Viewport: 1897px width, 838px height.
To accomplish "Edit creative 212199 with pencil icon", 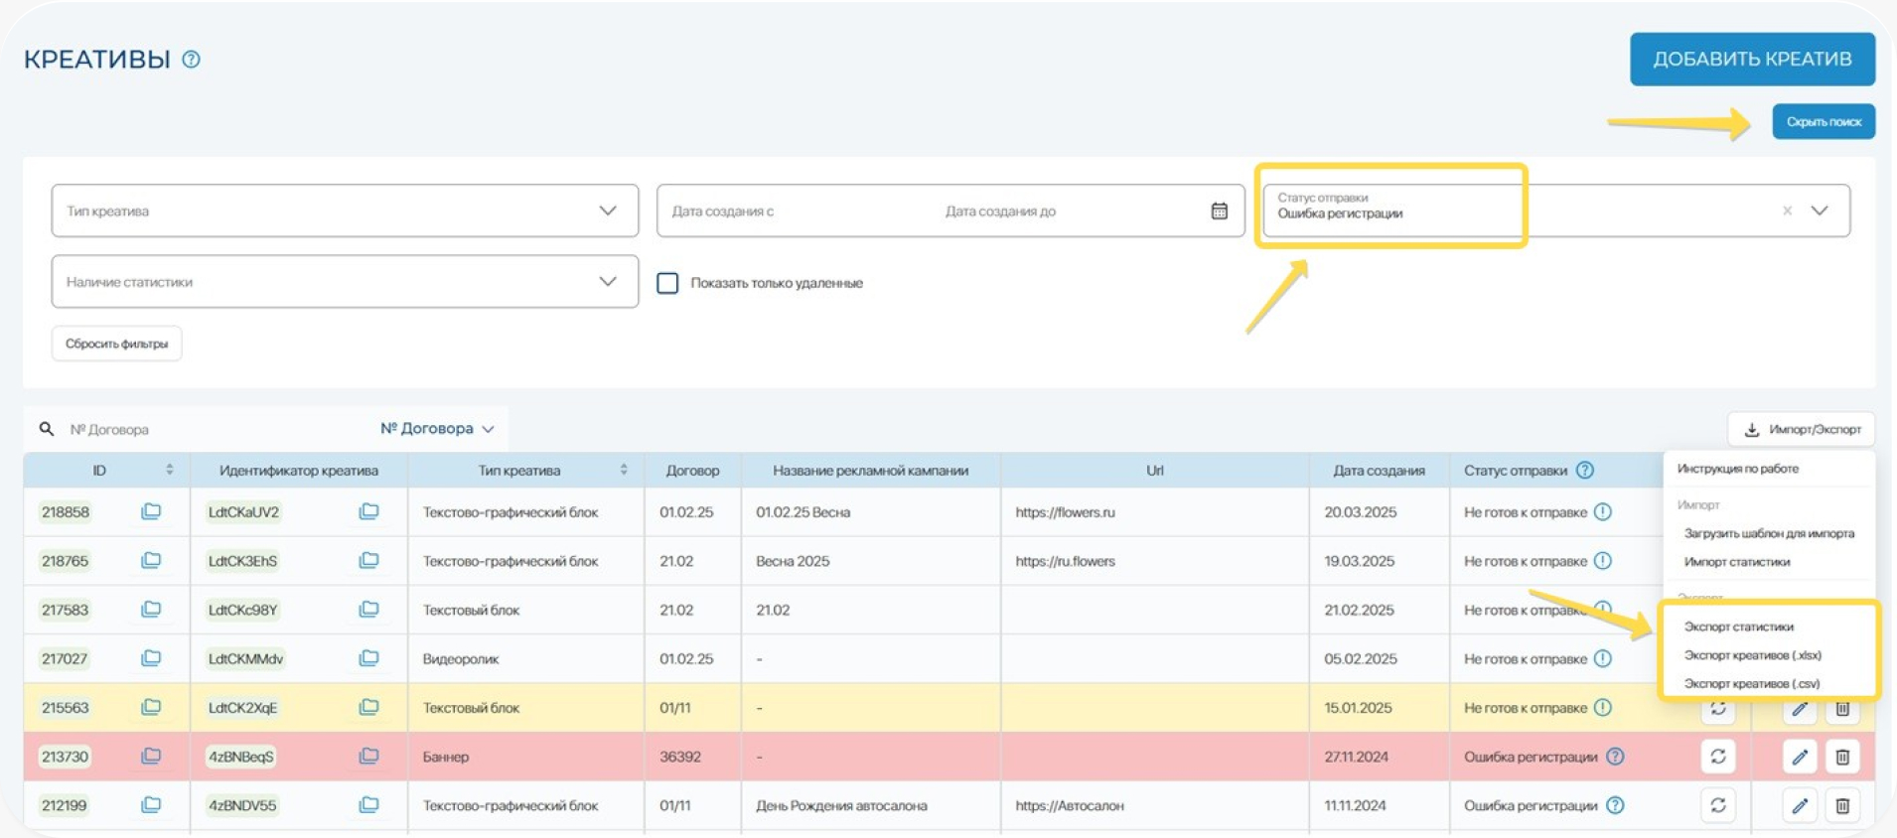I will coord(1800,806).
